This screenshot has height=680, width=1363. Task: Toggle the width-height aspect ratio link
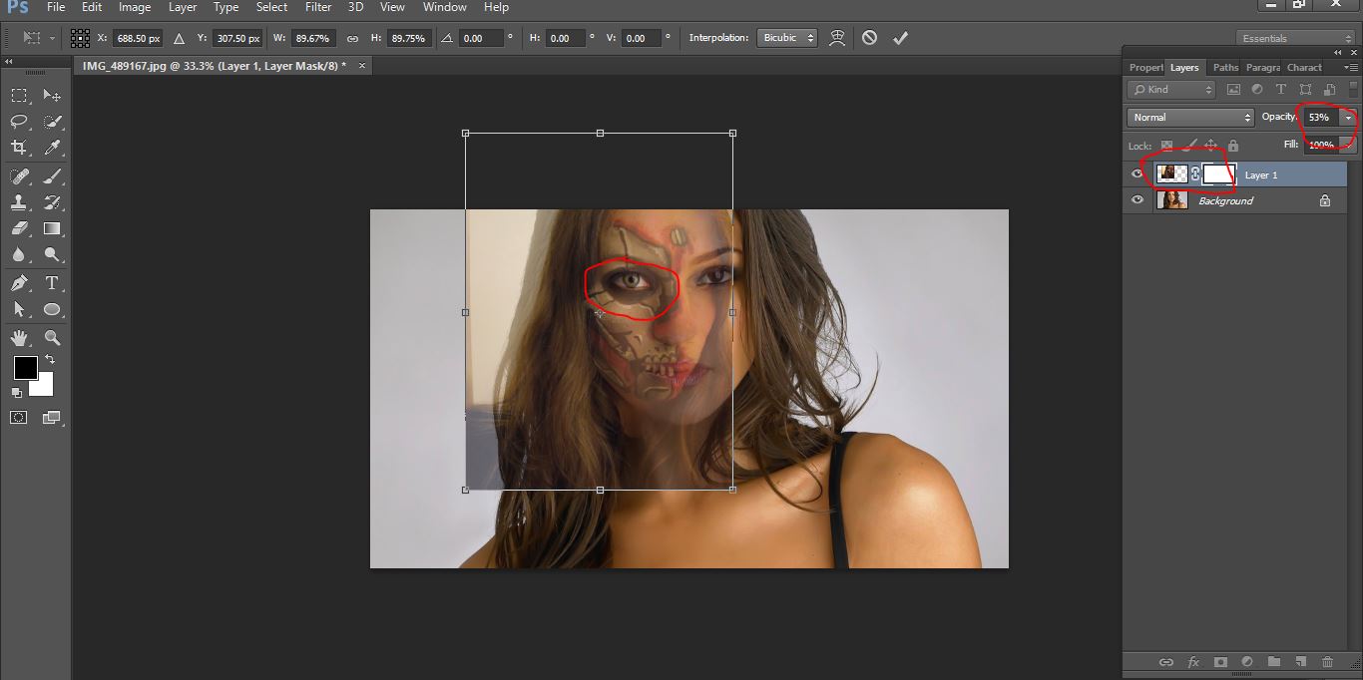(x=352, y=38)
